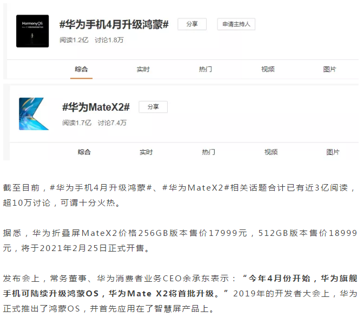Viewport: 364px width, 325px height.
Task: Open the #华为手机4月升级鸿蒙# topic title
Action: point(114,24)
